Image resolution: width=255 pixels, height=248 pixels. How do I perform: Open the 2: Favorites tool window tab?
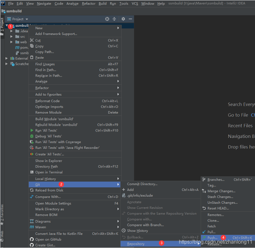(x=2, y=214)
